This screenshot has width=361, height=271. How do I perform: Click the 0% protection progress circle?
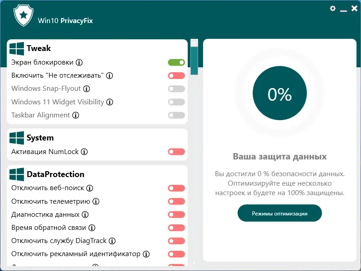[280, 94]
